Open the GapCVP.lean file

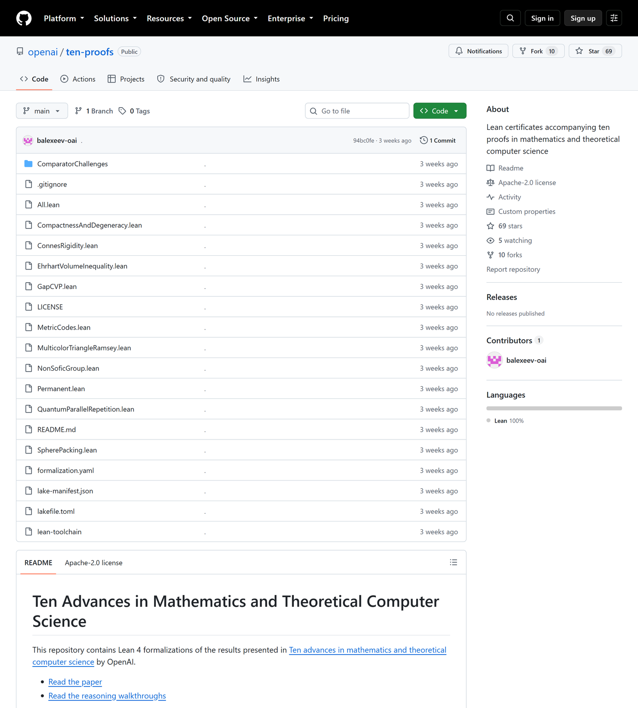(57, 286)
